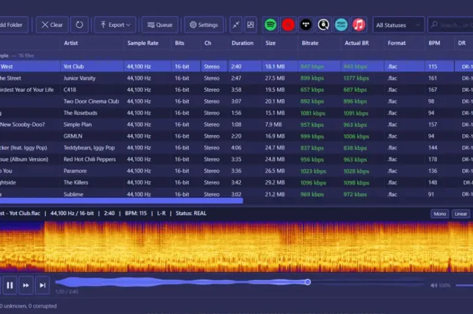The width and height of the screenshot is (473, 314).
Task: Toggle the Mono spectrogram button
Action: [440, 213]
